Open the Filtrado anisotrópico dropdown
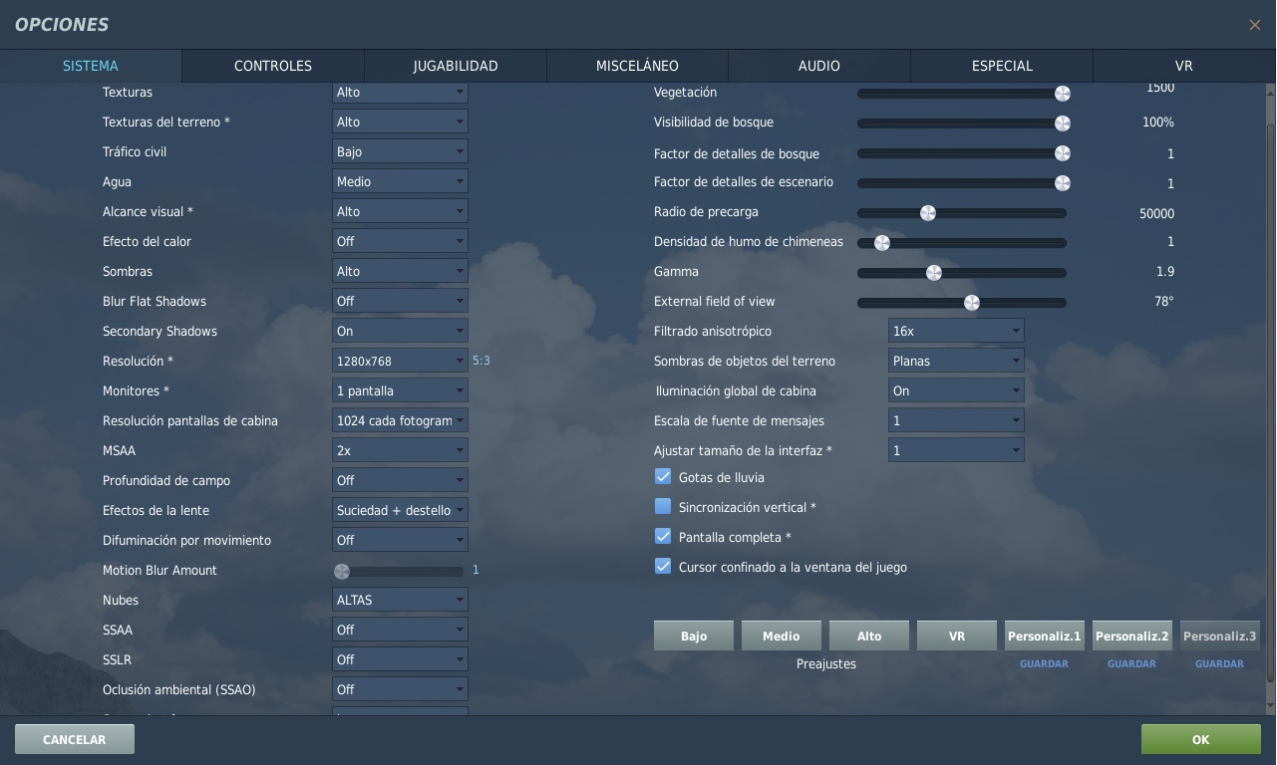Image resolution: width=1277 pixels, height=765 pixels. coord(956,331)
